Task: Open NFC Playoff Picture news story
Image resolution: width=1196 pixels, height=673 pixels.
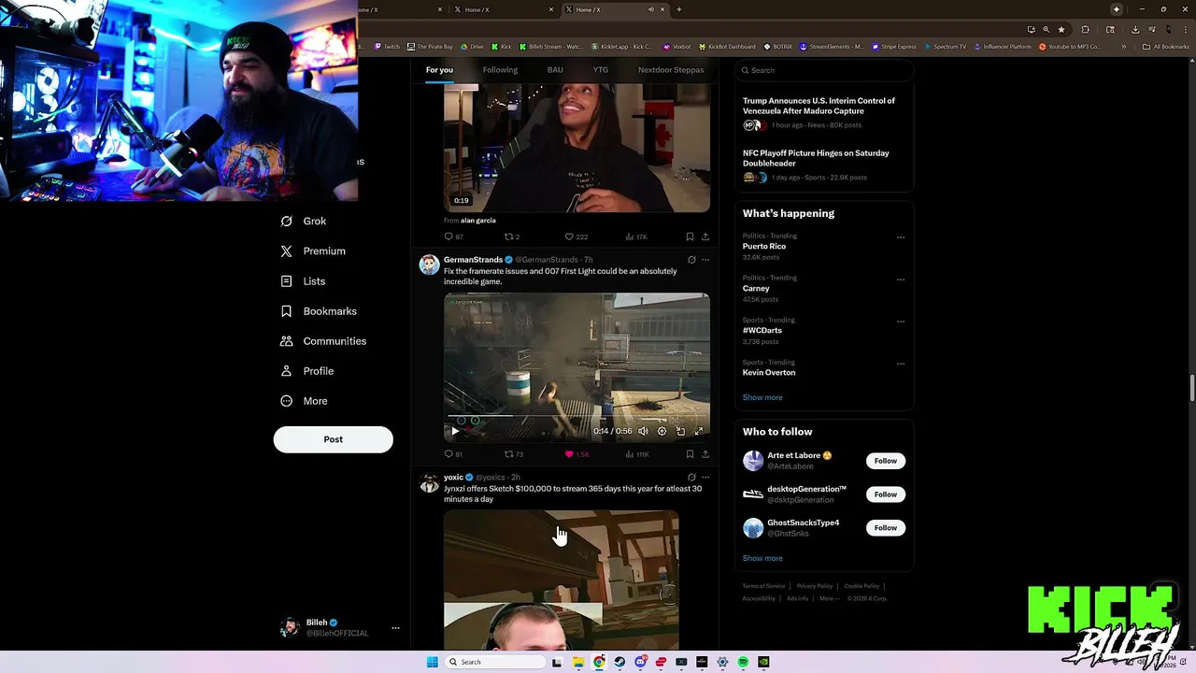Action: 816,158
